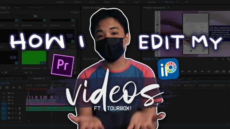Screen dimensions: 230x129
Task: Open the Program: Sequence 01 panel menu
Action: (168, 8)
